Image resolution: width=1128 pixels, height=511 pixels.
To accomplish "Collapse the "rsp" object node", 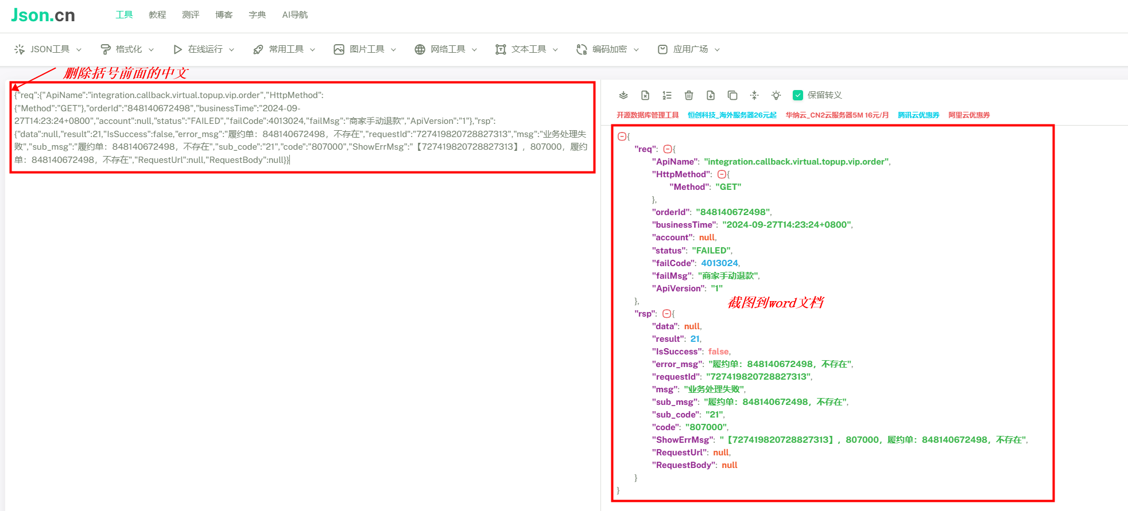I will (666, 314).
